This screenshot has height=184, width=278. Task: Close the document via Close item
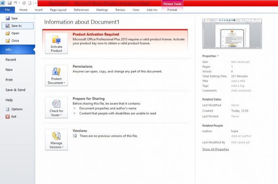click(x=15, y=41)
